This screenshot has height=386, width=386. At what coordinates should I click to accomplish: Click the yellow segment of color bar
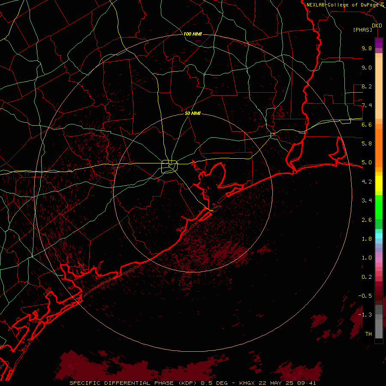coord(379,184)
